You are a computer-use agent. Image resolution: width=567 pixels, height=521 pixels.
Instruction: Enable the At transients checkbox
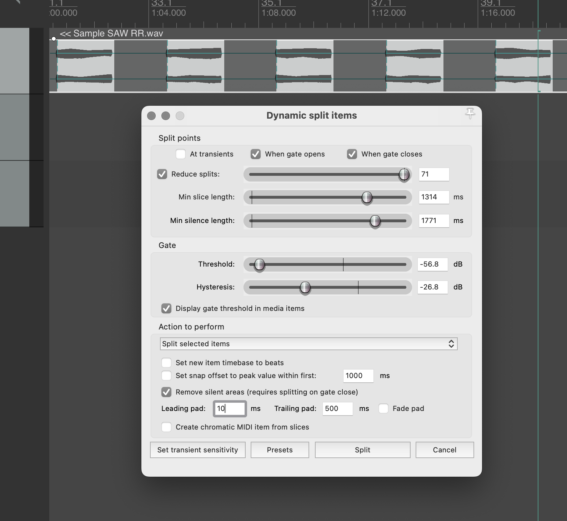point(181,154)
